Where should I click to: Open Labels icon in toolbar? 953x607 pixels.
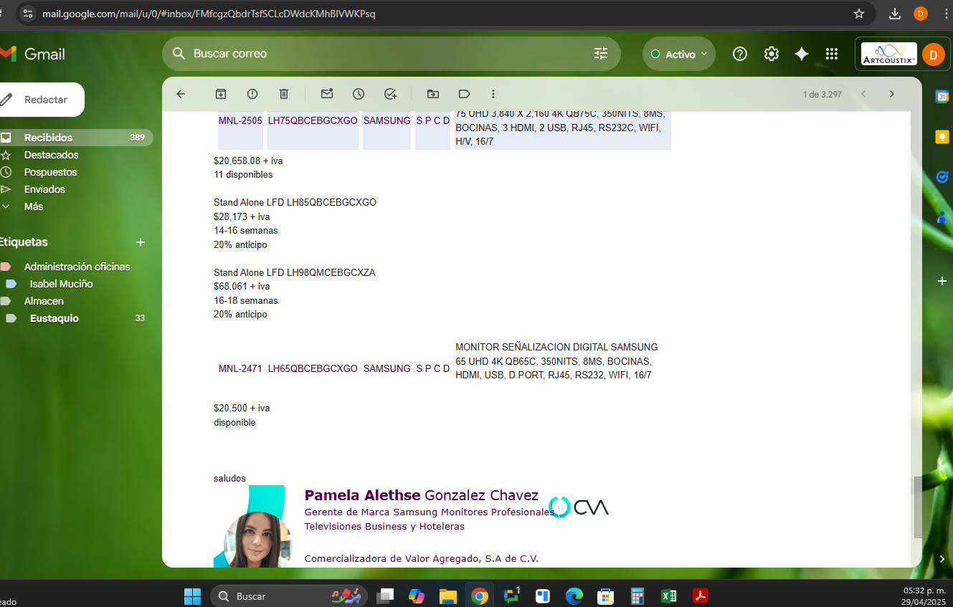[464, 94]
